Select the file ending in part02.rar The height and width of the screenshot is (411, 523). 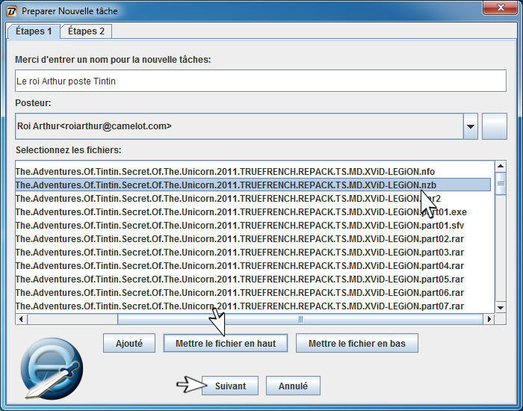coord(253,239)
